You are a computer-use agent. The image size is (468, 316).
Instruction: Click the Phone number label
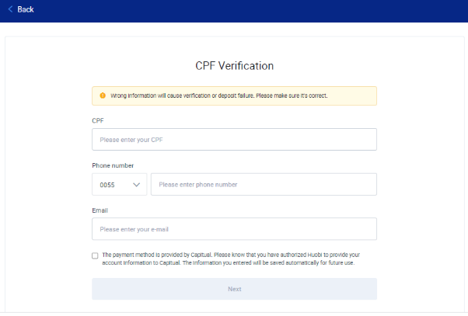[113, 165]
